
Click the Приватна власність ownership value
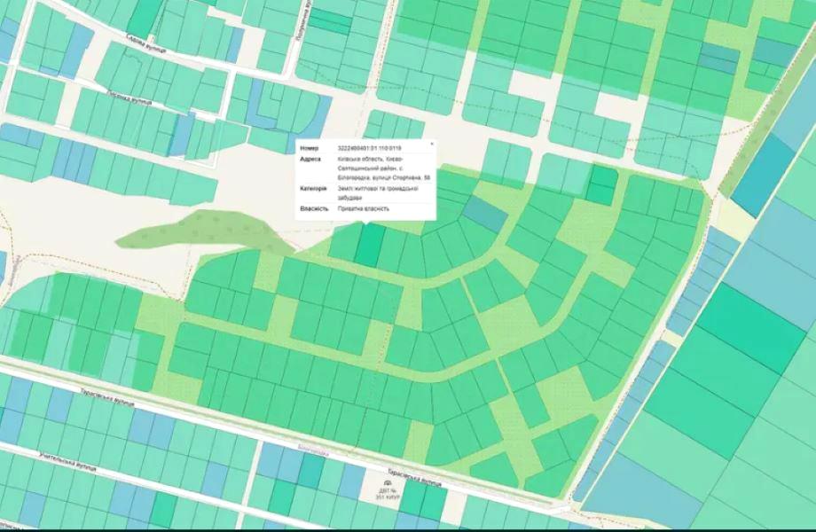363,208
